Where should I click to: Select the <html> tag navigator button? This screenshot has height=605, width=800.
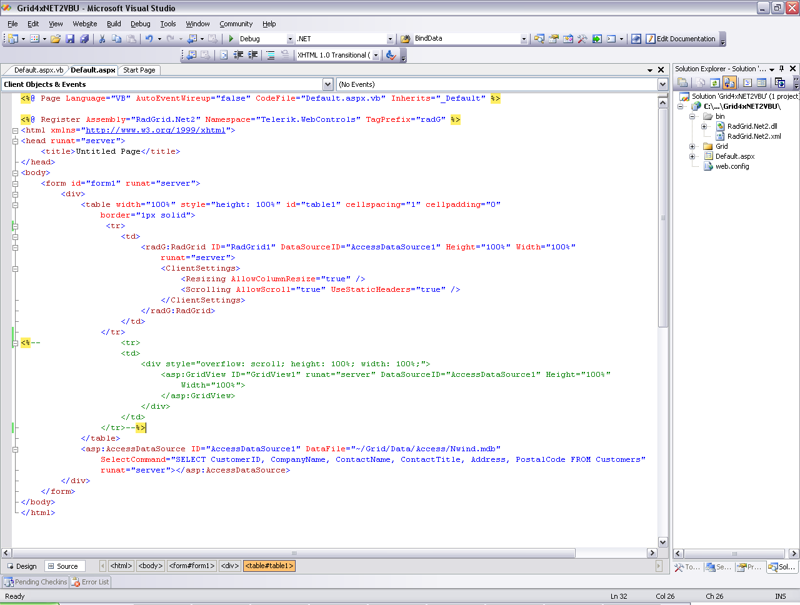[121, 566]
